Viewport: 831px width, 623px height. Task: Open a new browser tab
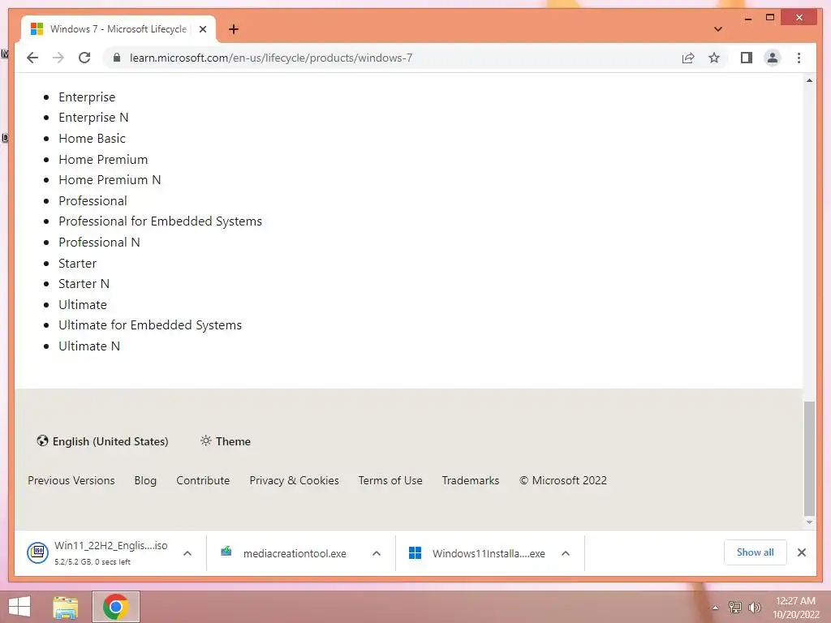pyautogui.click(x=234, y=29)
